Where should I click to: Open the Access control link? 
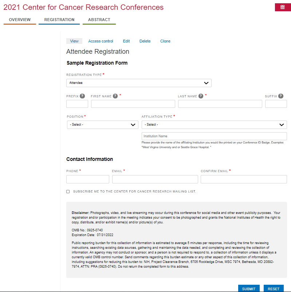(101, 41)
